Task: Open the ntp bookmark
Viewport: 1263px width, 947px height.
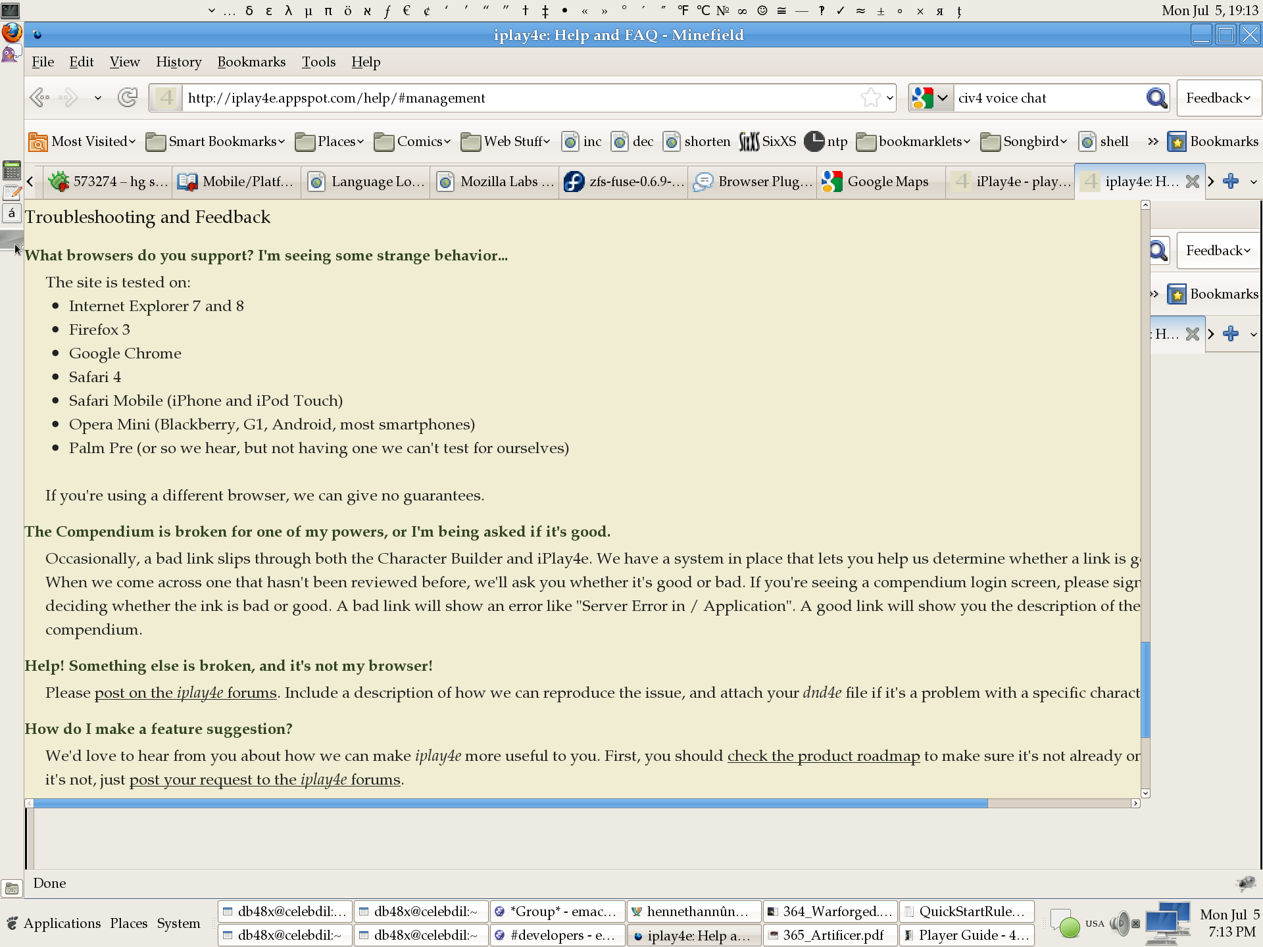Action: tap(826, 141)
